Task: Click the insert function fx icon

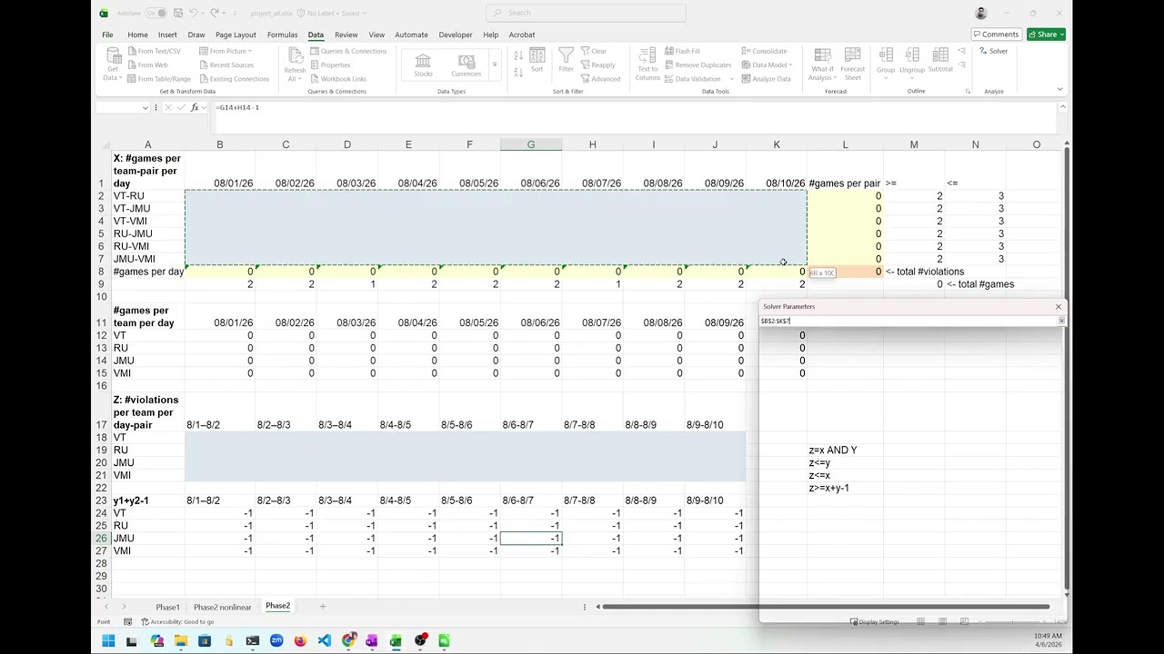Action: point(195,107)
